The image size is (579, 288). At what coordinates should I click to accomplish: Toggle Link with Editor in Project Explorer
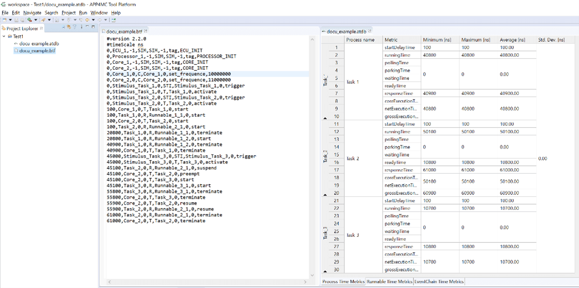(69, 27)
